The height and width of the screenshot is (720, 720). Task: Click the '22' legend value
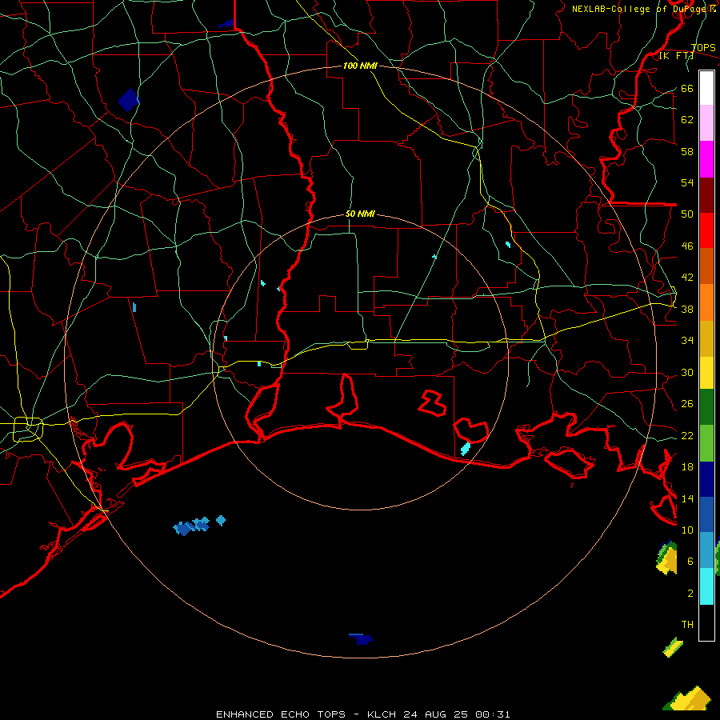(x=687, y=436)
